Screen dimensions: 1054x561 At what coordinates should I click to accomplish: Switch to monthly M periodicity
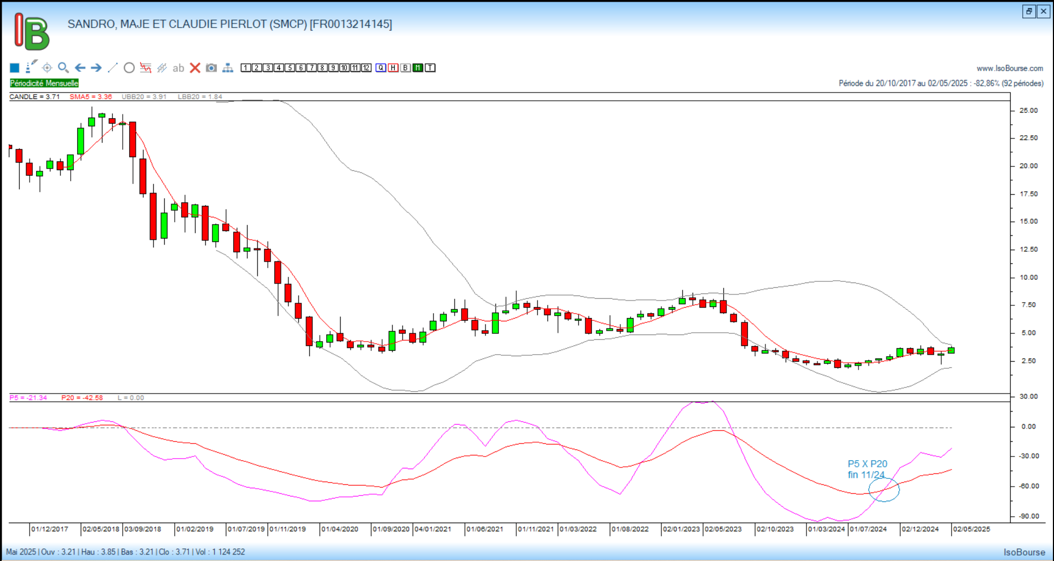pos(418,68)
